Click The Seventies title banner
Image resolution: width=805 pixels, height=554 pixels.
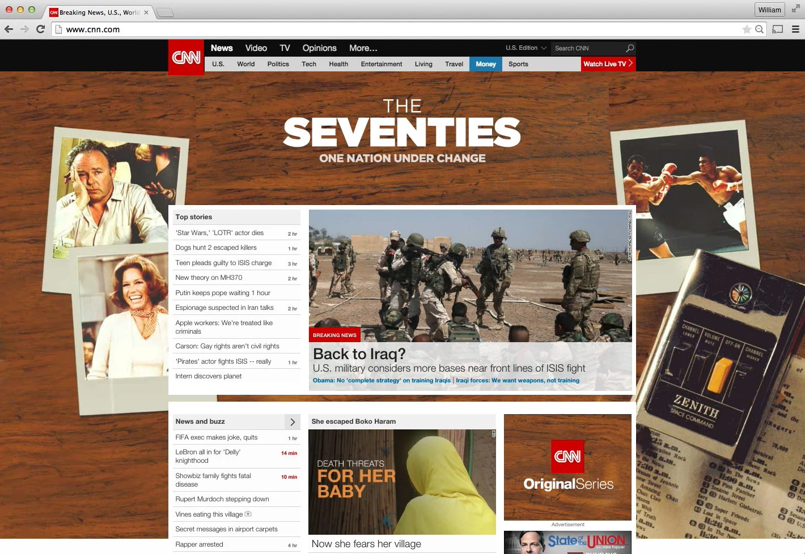coord(402,131)
